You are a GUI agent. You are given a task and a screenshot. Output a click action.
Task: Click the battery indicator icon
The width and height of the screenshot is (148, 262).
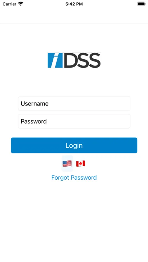click(142, 4)
